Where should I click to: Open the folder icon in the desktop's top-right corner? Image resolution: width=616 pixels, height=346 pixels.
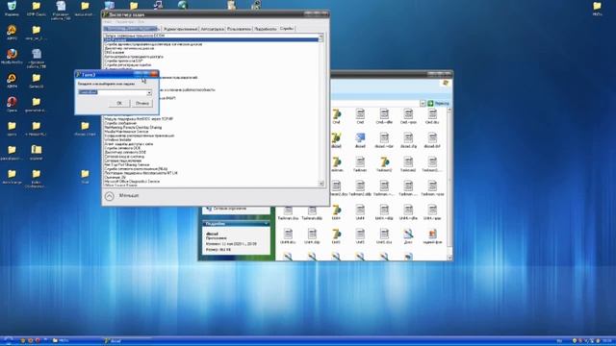pos(597,9)
